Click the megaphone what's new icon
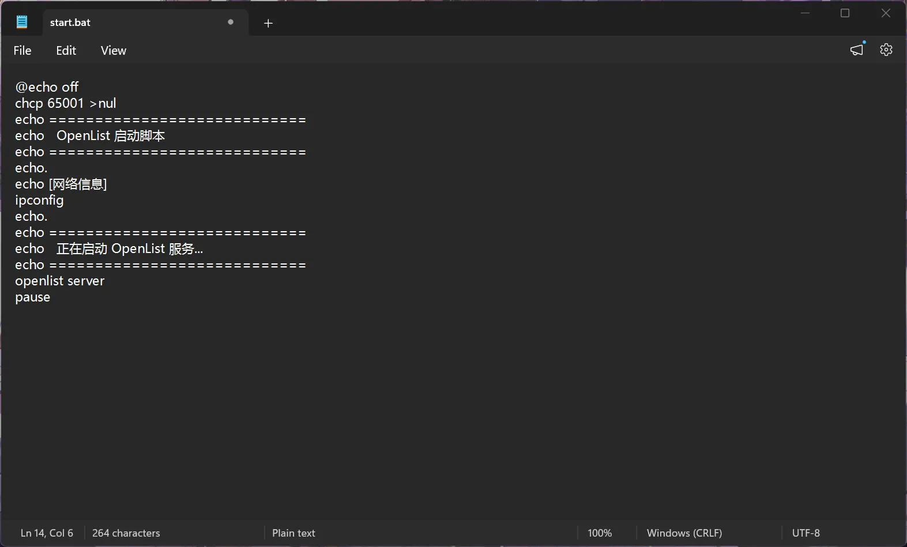Image resolution: width=907 pixels, height=547 pixels. coord(857,50)
